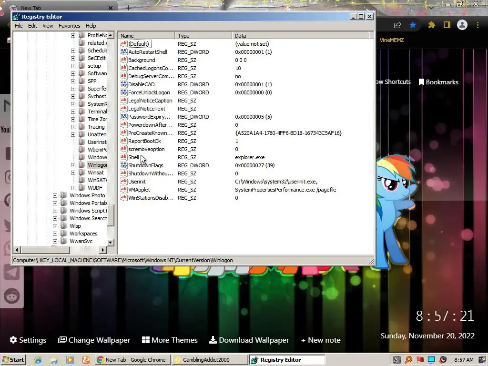Open the Bookmarks link in Chrome page
Image resolution: width=488 pixels, height=366 pixels.
point(438,82)
